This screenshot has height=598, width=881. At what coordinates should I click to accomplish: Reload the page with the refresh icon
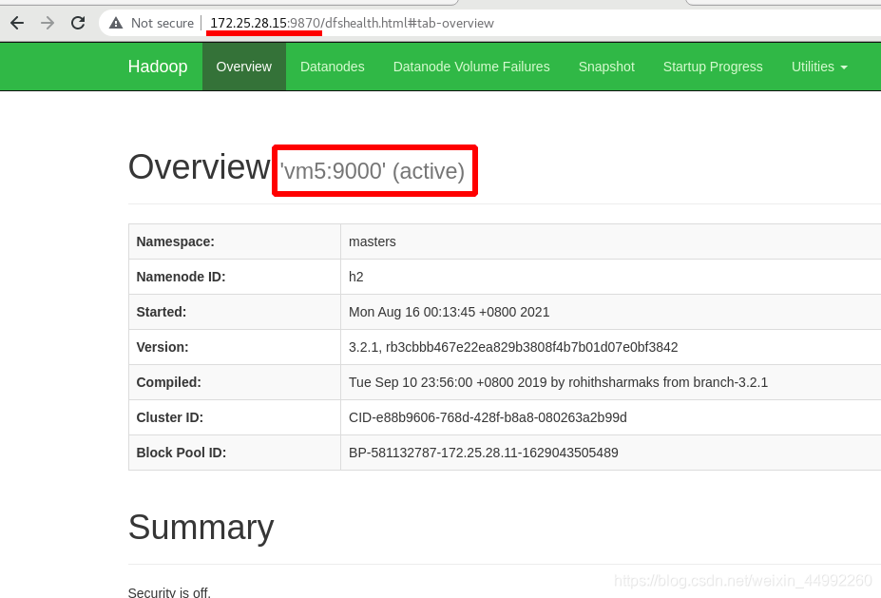tap(78, 23)
